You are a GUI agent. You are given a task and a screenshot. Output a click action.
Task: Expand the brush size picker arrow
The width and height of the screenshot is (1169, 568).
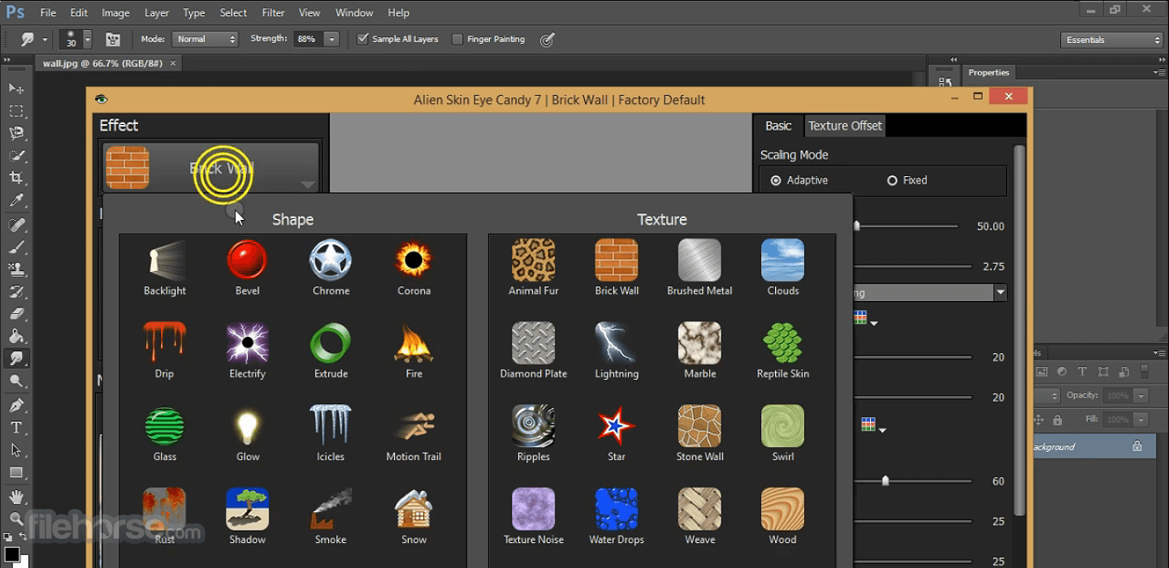point(87,39)
